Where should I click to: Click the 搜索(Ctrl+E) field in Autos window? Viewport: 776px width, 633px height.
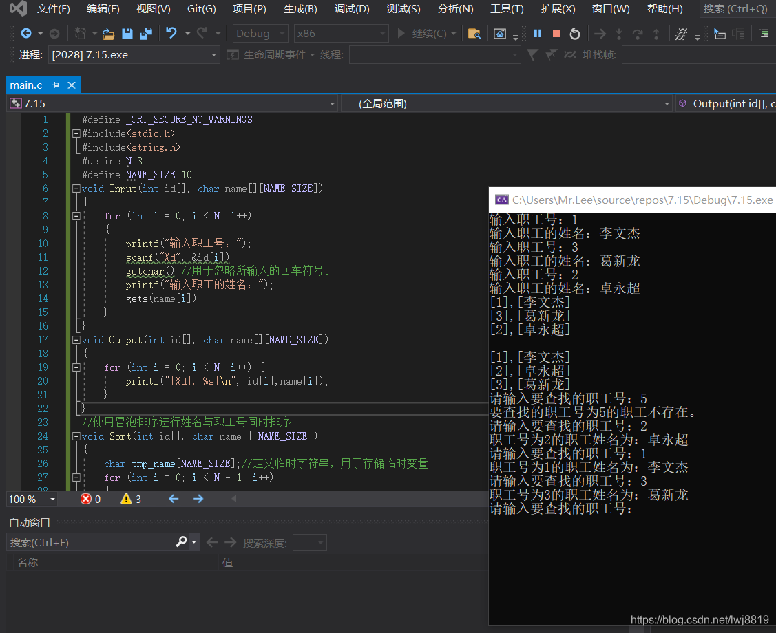click(x=92, y=542)
